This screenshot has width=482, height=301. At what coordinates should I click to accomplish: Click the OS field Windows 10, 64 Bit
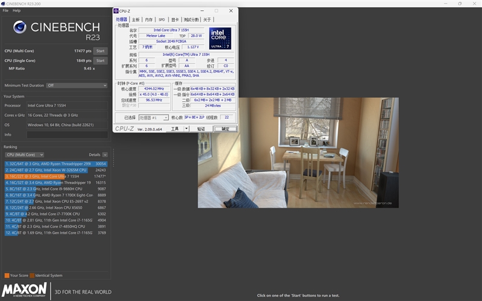67,125
